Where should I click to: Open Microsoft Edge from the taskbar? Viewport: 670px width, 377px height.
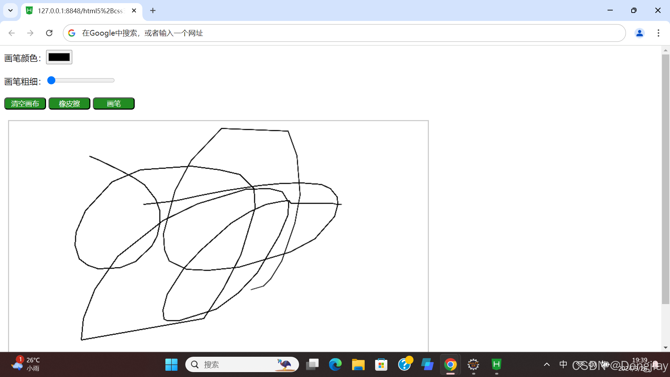[335, 364]
